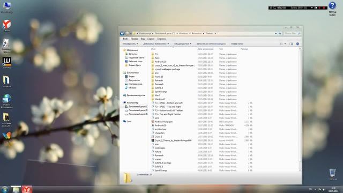This screenshot has height=193, width=343.
Task: Expand the Общий доступ dropdown
Action: [x=183, y=44]
